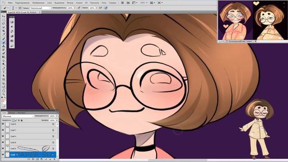Click link layers icon in Layers panel
Viewport: 288px width, 162px height.
(x=29, y=159)
